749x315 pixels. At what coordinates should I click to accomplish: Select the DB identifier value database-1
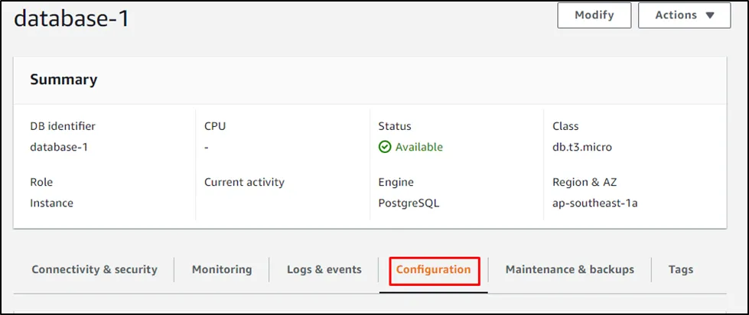click(x=59, y=147)
